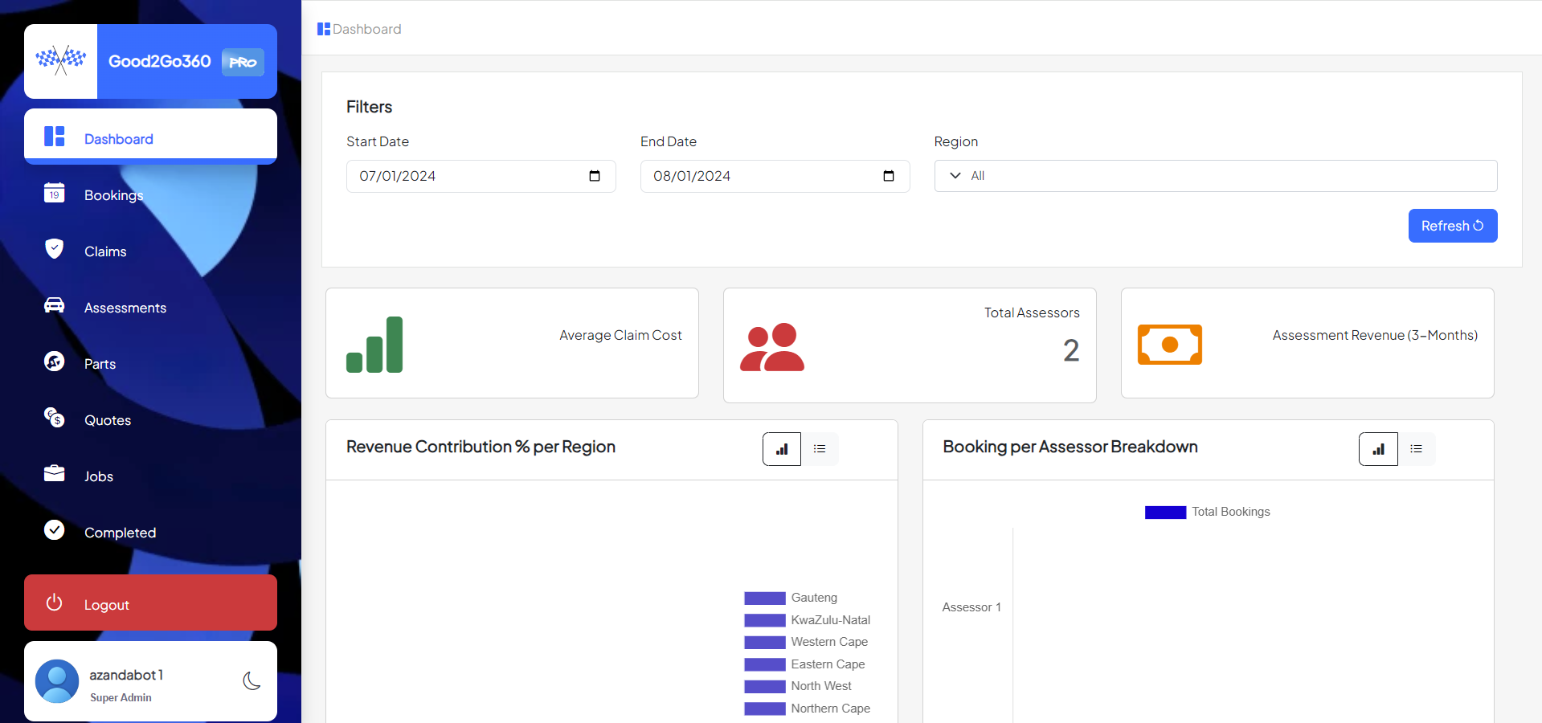
Task: Switch Revenue Contribution to list view
Action: click(820, 449)
